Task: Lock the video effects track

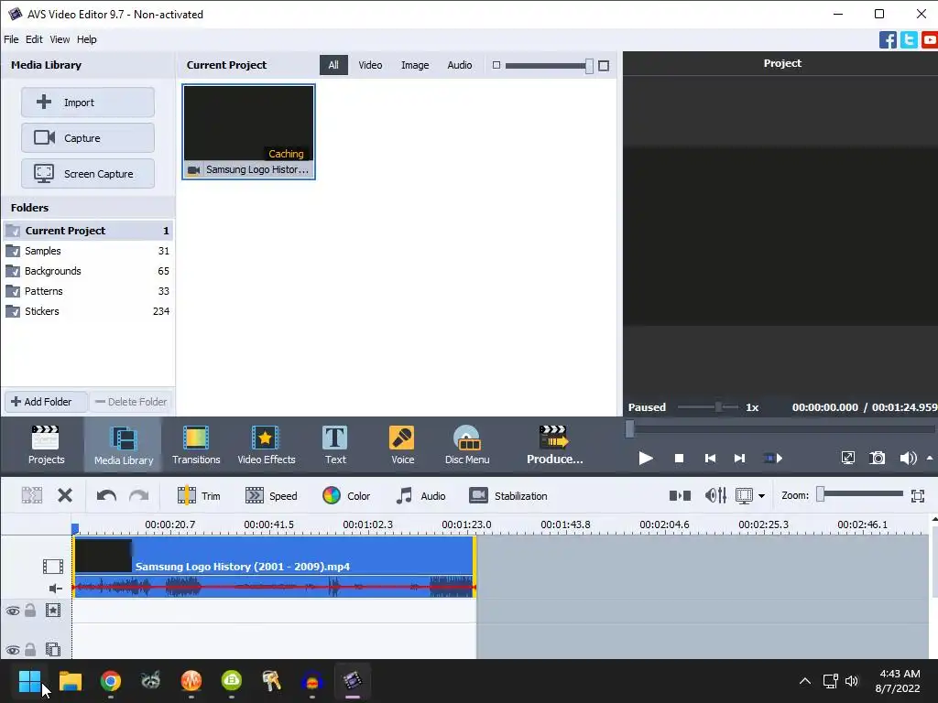Action: (30, 611)
